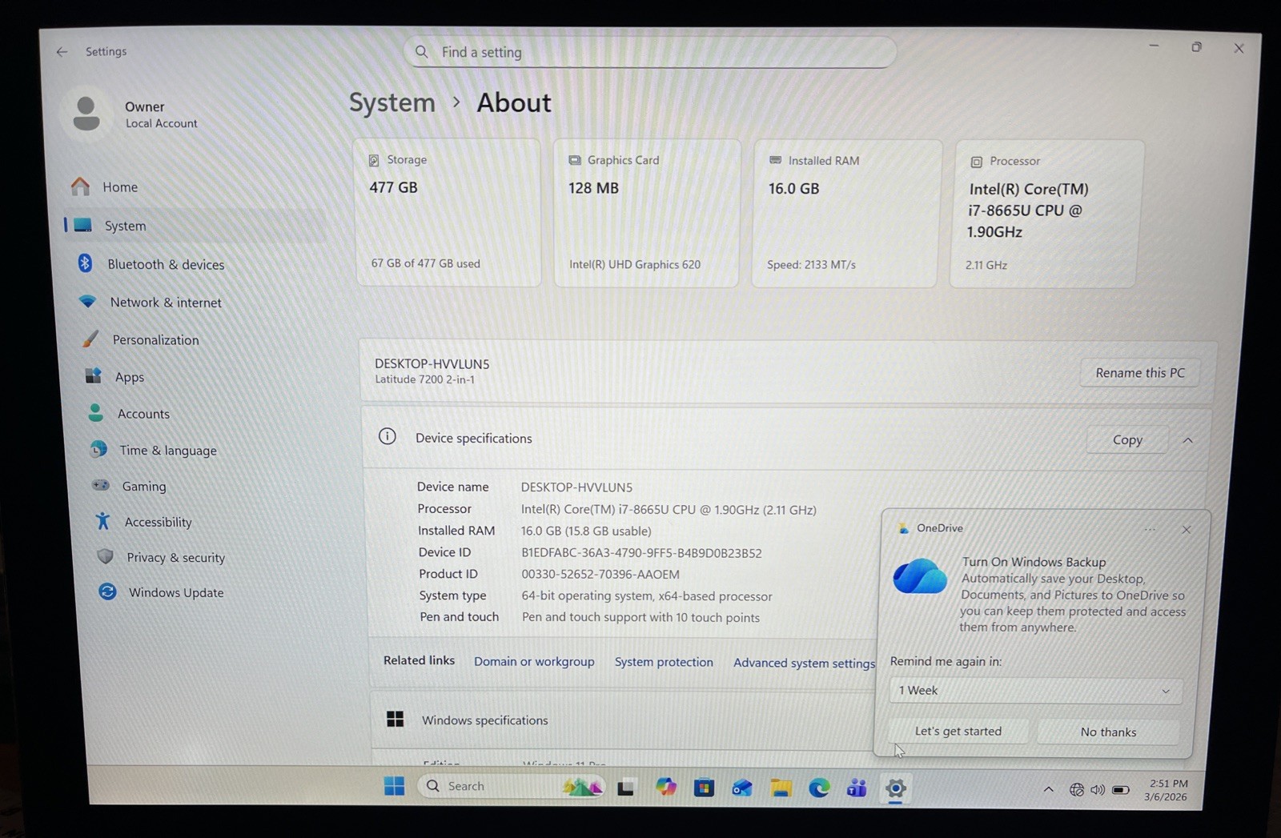Open Microsoft Teams from the taskbar

(857, 788)
